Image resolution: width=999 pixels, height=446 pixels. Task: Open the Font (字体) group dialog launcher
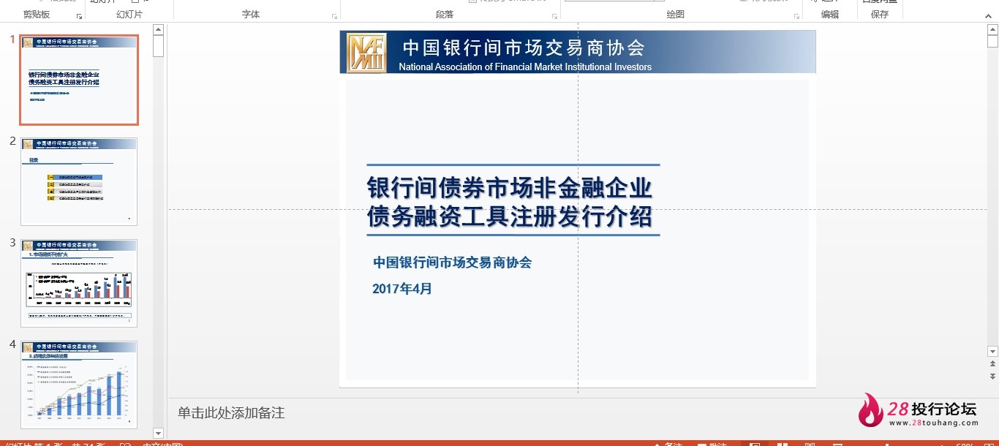point(335,15)
